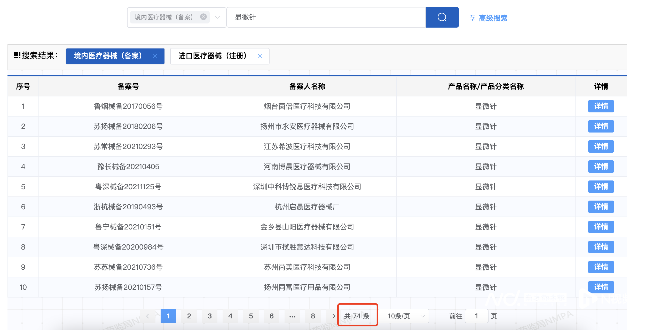Clear the 境内医疗器械（备案）tag in selector
The width and height of the screenshot is (645, 330).
(203, 17)
